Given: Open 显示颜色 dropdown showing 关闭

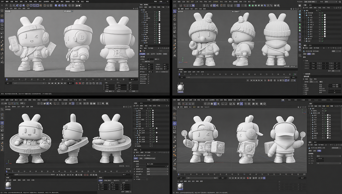Looking at the screenshot, I should [x=158, y=174].
